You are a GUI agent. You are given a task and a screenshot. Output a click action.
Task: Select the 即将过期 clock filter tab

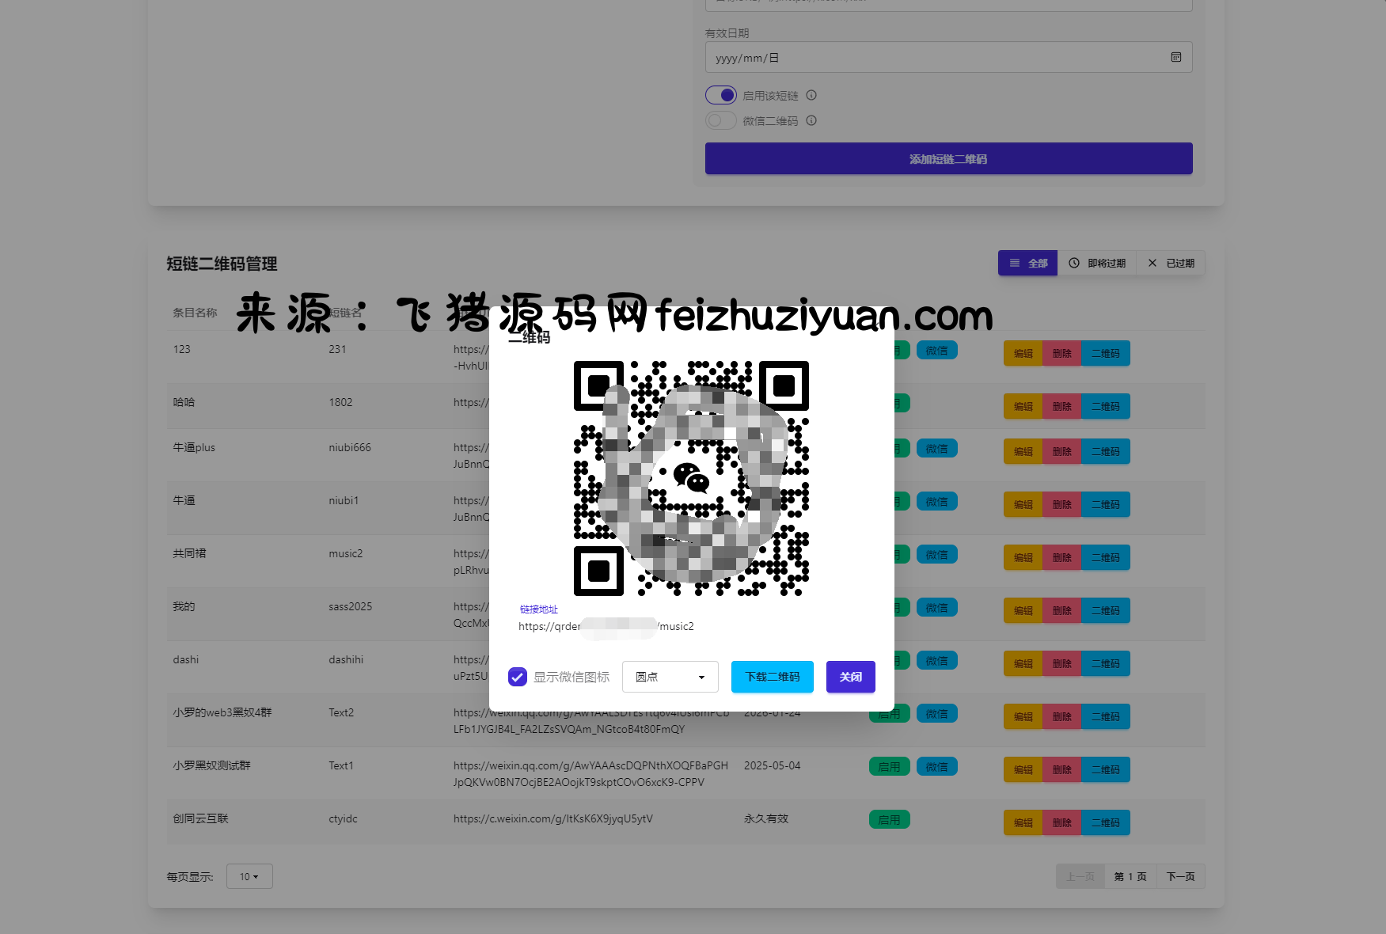tap(1097, 264)
